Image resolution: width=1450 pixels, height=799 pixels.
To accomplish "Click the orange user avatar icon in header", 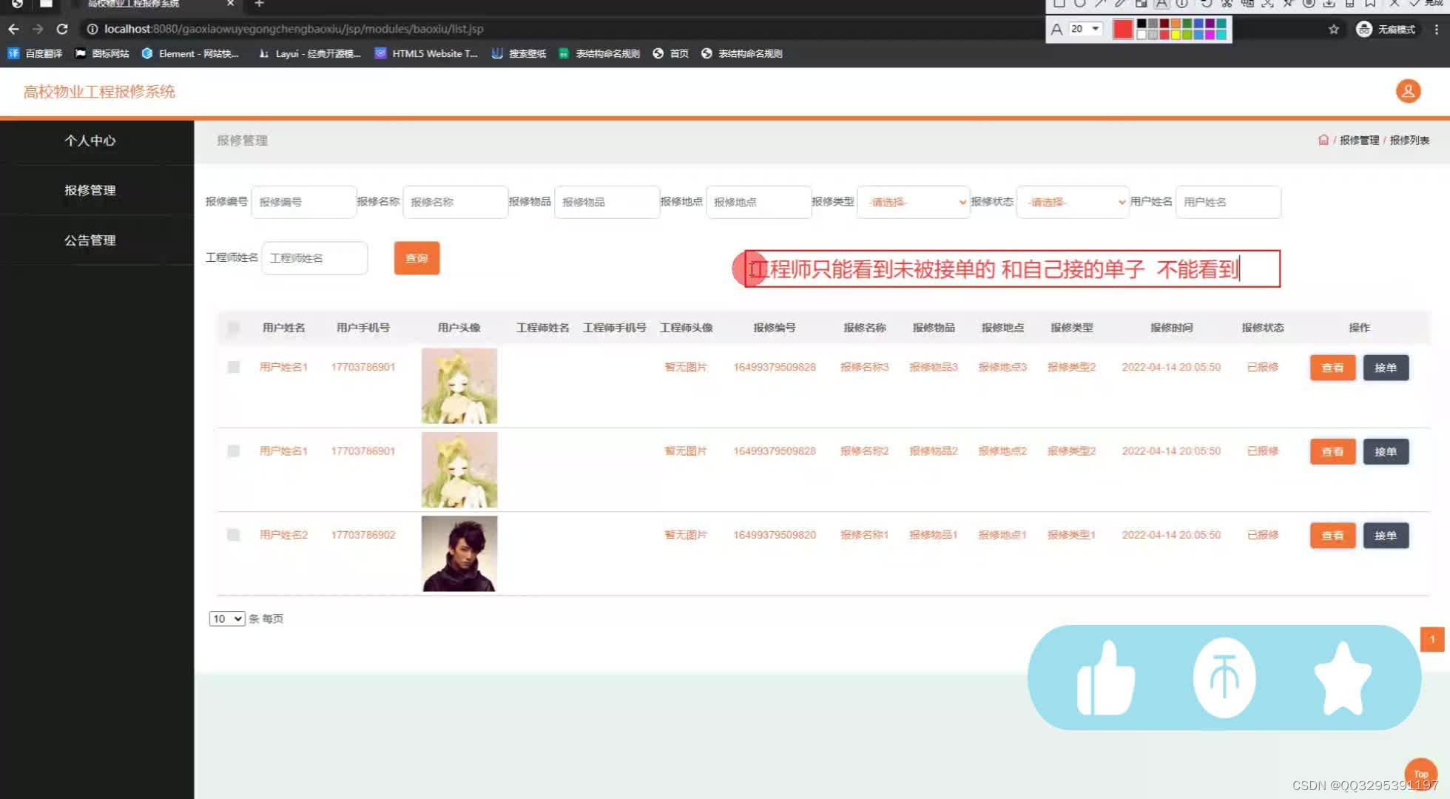I will 1408,91.
